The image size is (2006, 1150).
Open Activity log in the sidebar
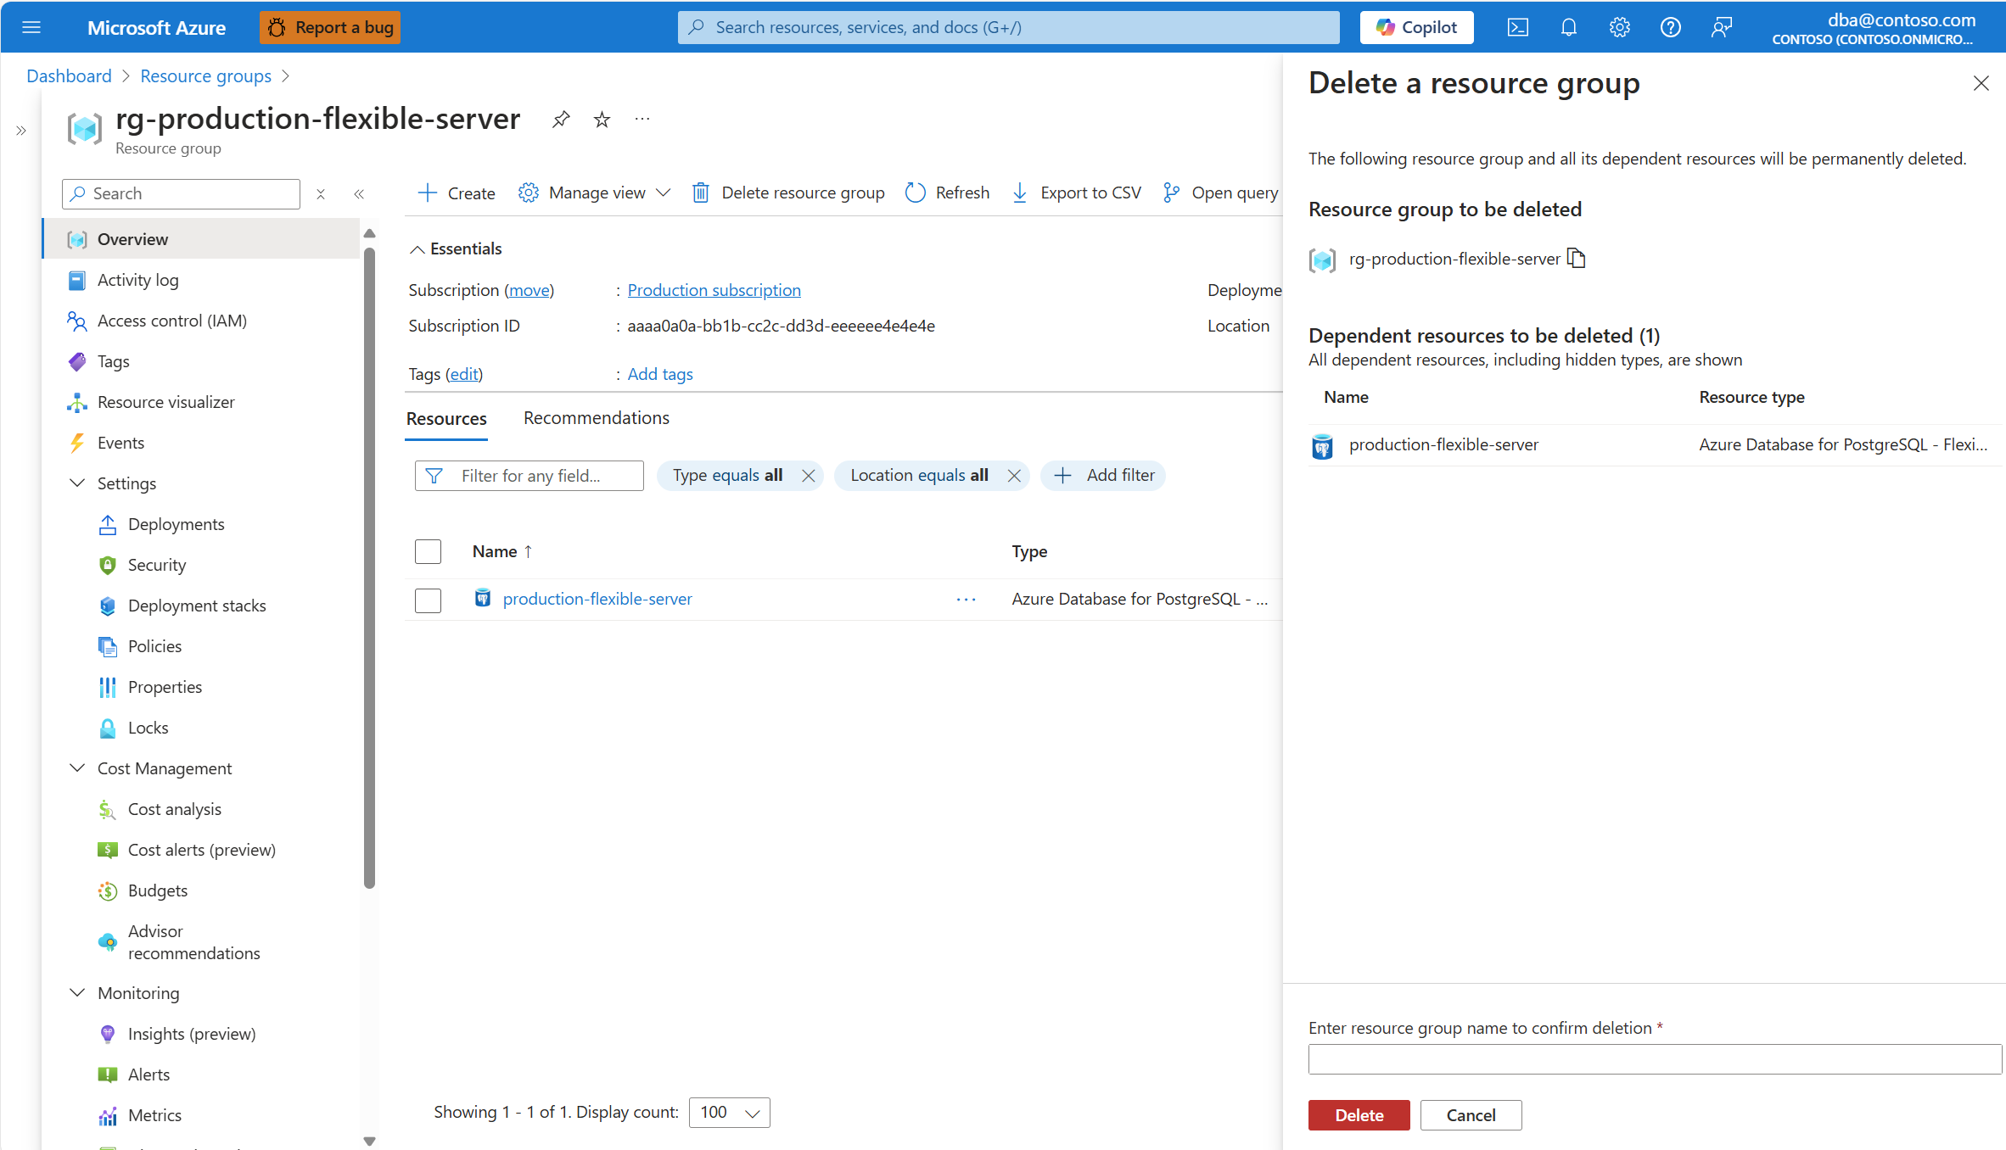tap(137, 280)
